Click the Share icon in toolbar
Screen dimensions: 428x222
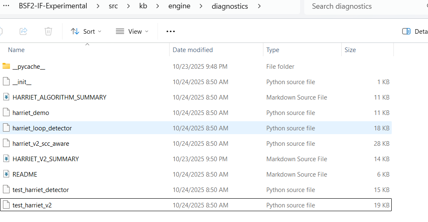click(x=24, y=31)
